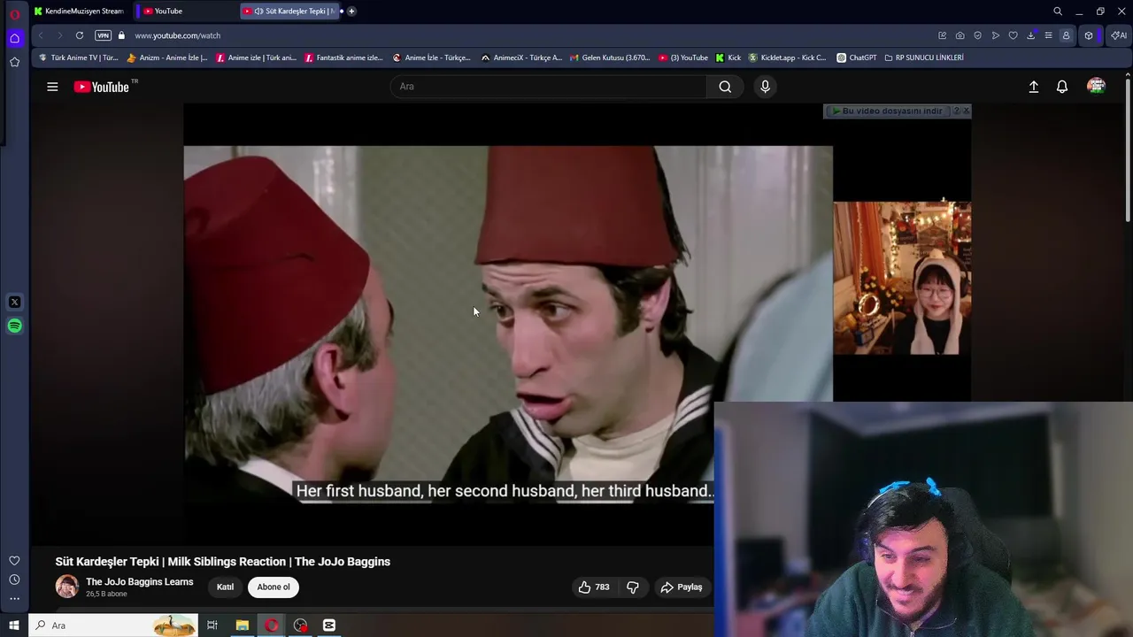Image resolution: width=1133 pixels, height=637 pixels.
Task: Switch to KendineMuzisyen Stream tab
Action: [80, 11]
